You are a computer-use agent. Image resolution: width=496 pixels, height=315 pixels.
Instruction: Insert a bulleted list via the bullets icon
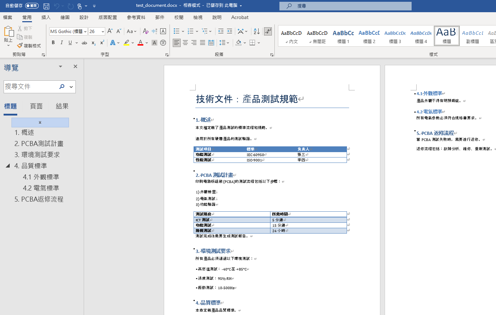[x=176, y=31]
